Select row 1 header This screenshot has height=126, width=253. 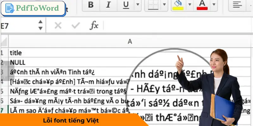[x=4, y=53]
